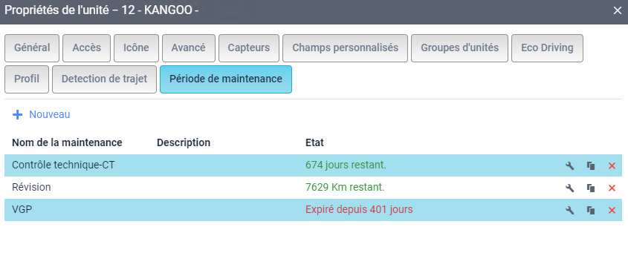Edit the VGP maintenance with wrench icon

569,210
